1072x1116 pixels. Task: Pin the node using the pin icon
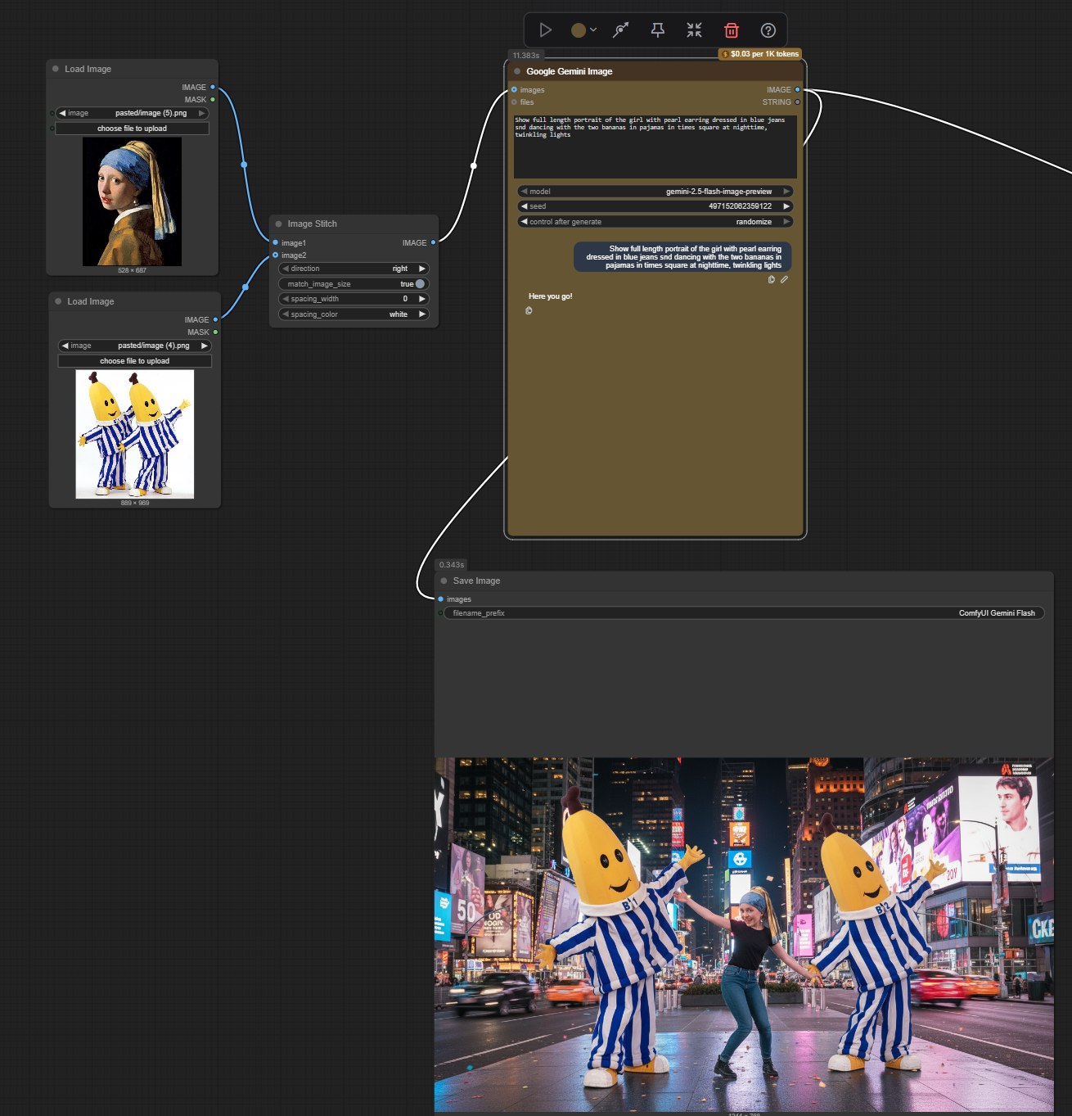[x=657, y=29]
